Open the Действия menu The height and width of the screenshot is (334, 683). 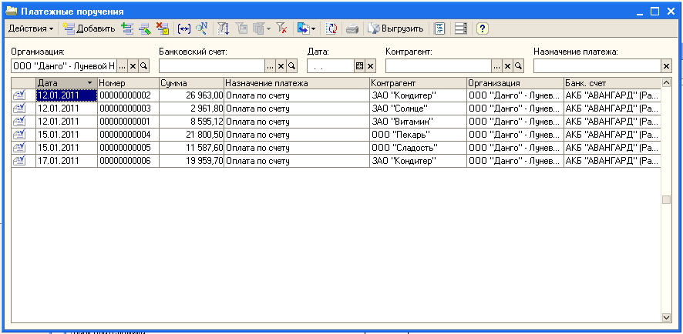pyautogui.click(x=31, y=28)
